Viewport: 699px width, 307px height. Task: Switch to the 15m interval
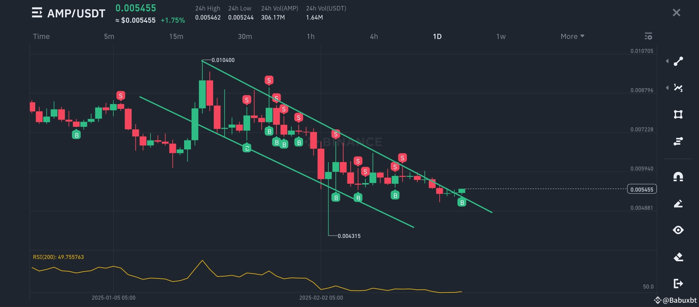click(176, 36)
